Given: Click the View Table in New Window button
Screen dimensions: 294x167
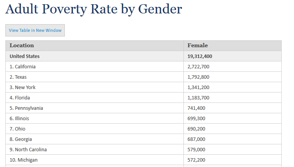Looking at the screenshot, I should pos(35,30).
